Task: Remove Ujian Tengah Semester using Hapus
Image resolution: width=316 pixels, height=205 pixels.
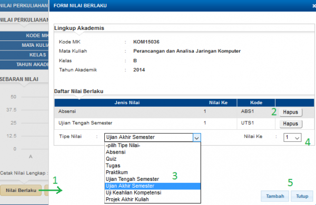Action: (x=291, y=124)
